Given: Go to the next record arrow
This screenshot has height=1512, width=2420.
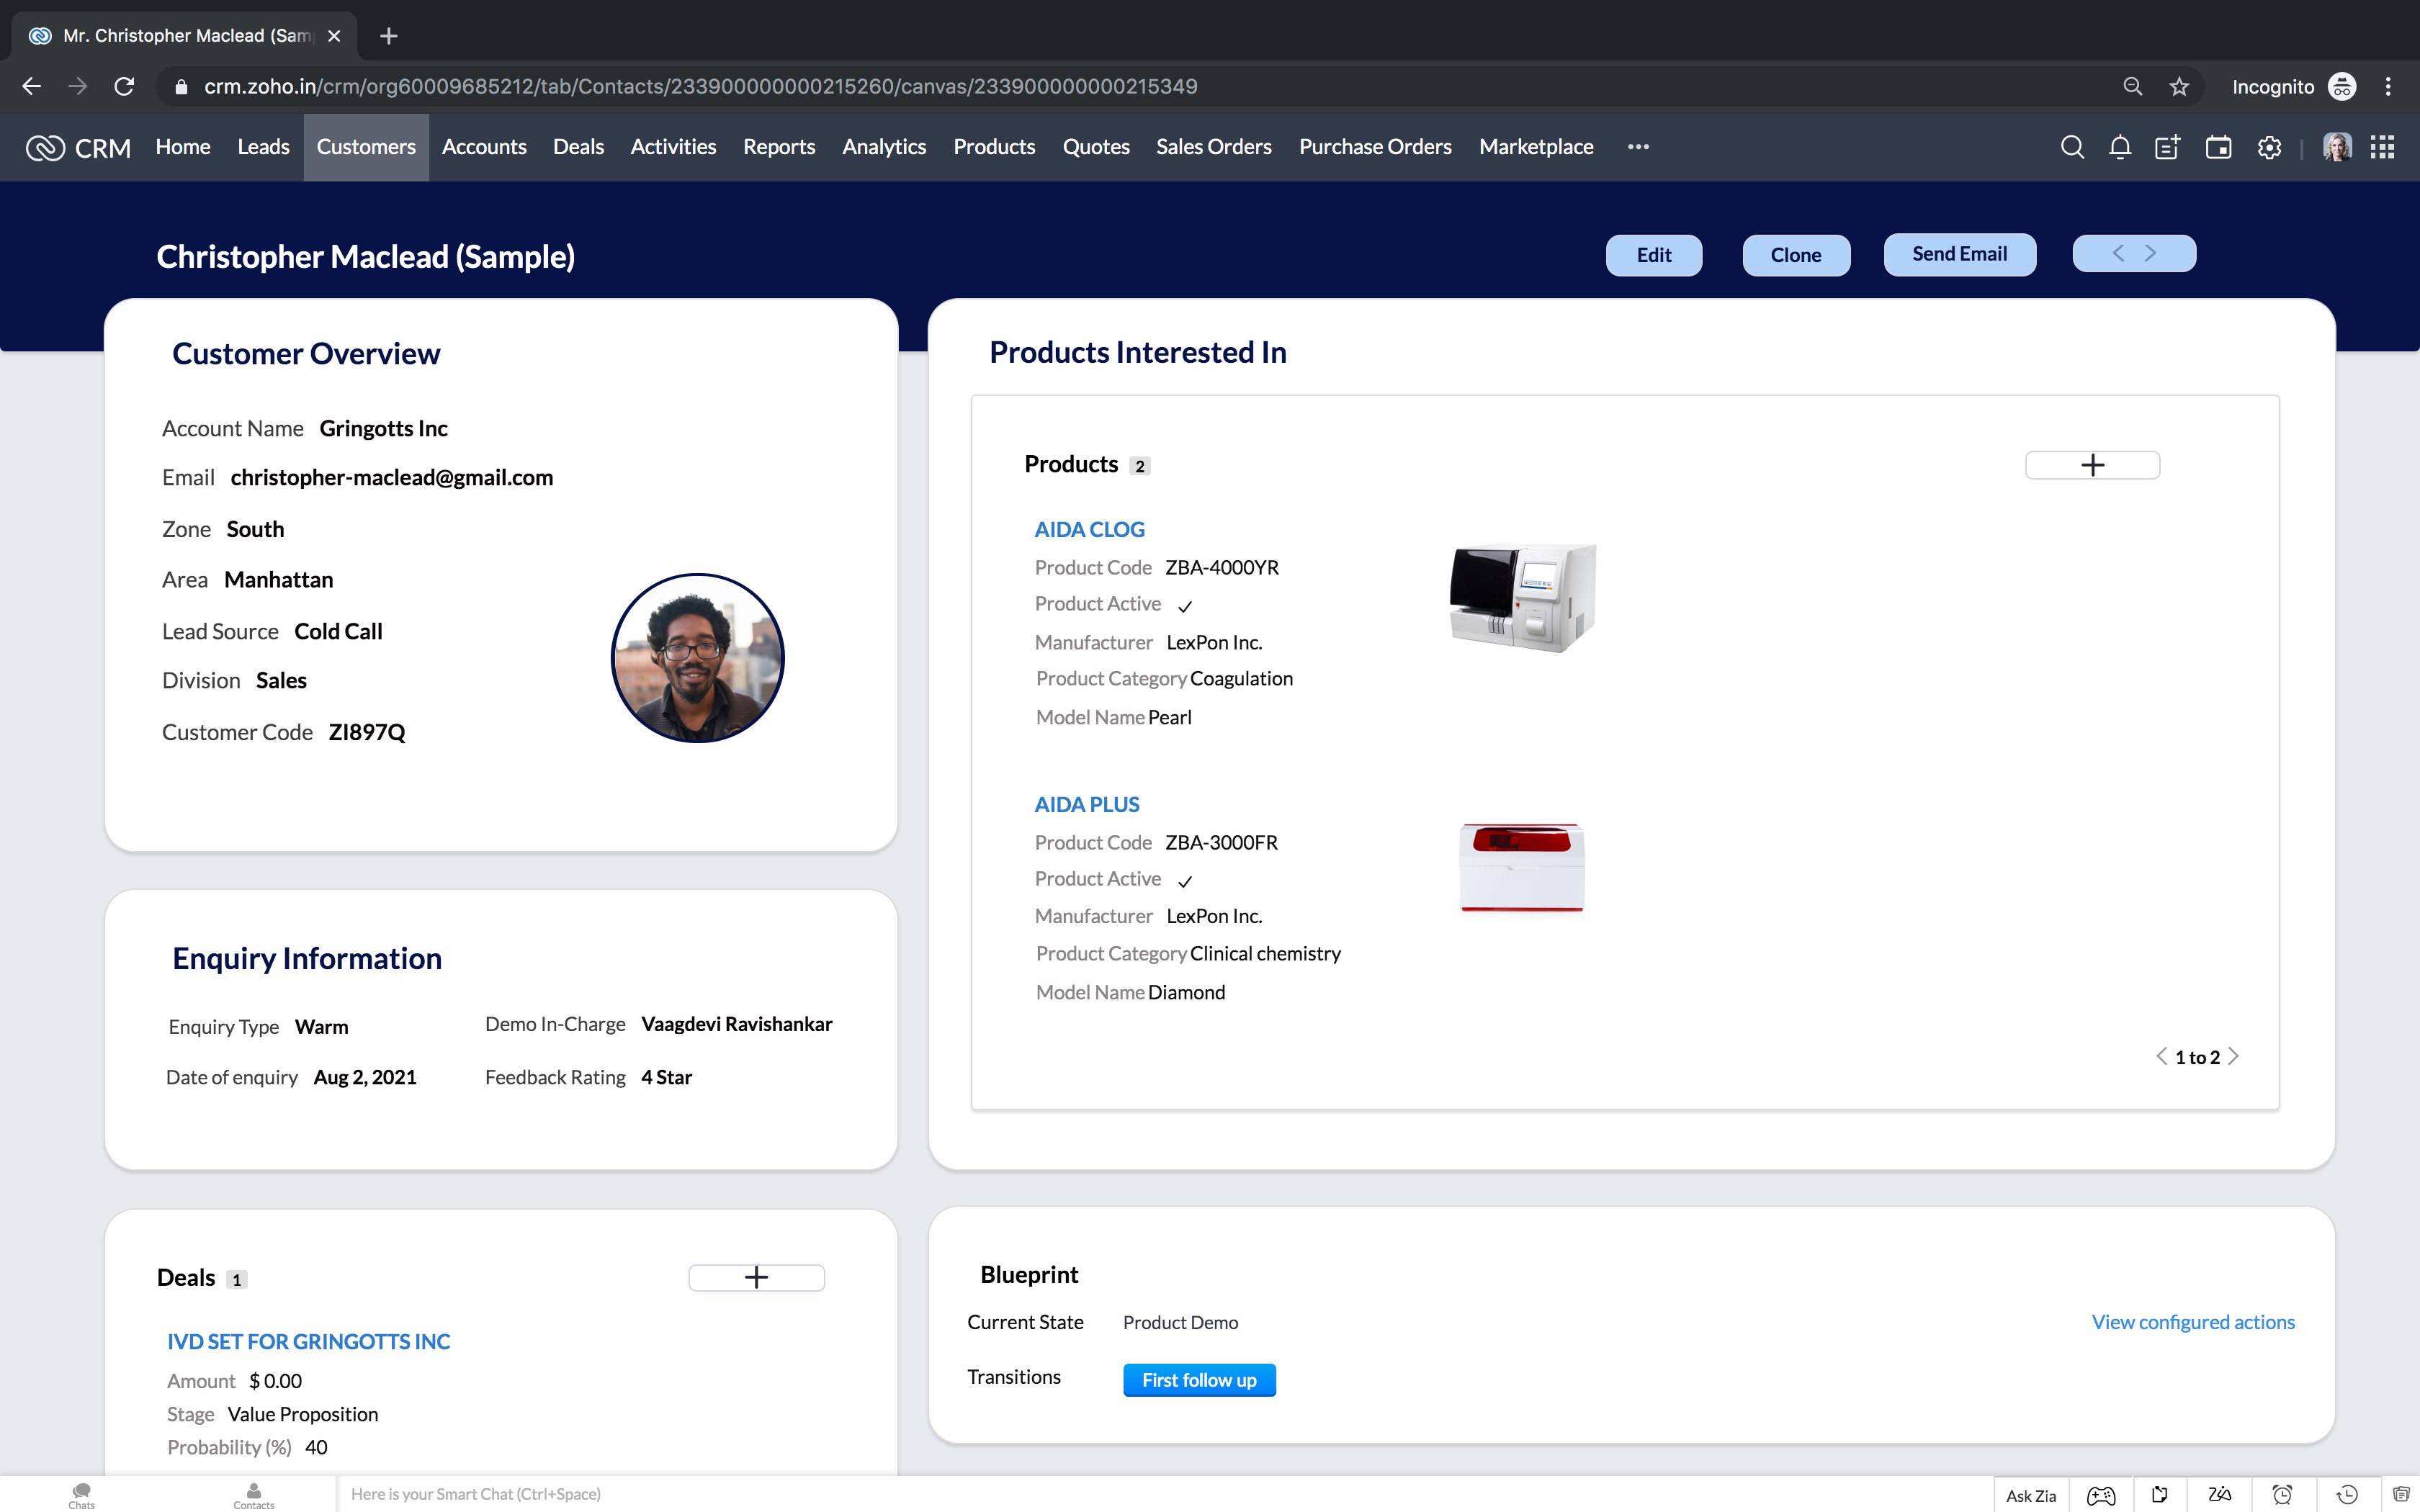Looking at the screenshot, I should [x=2151, y=254].
